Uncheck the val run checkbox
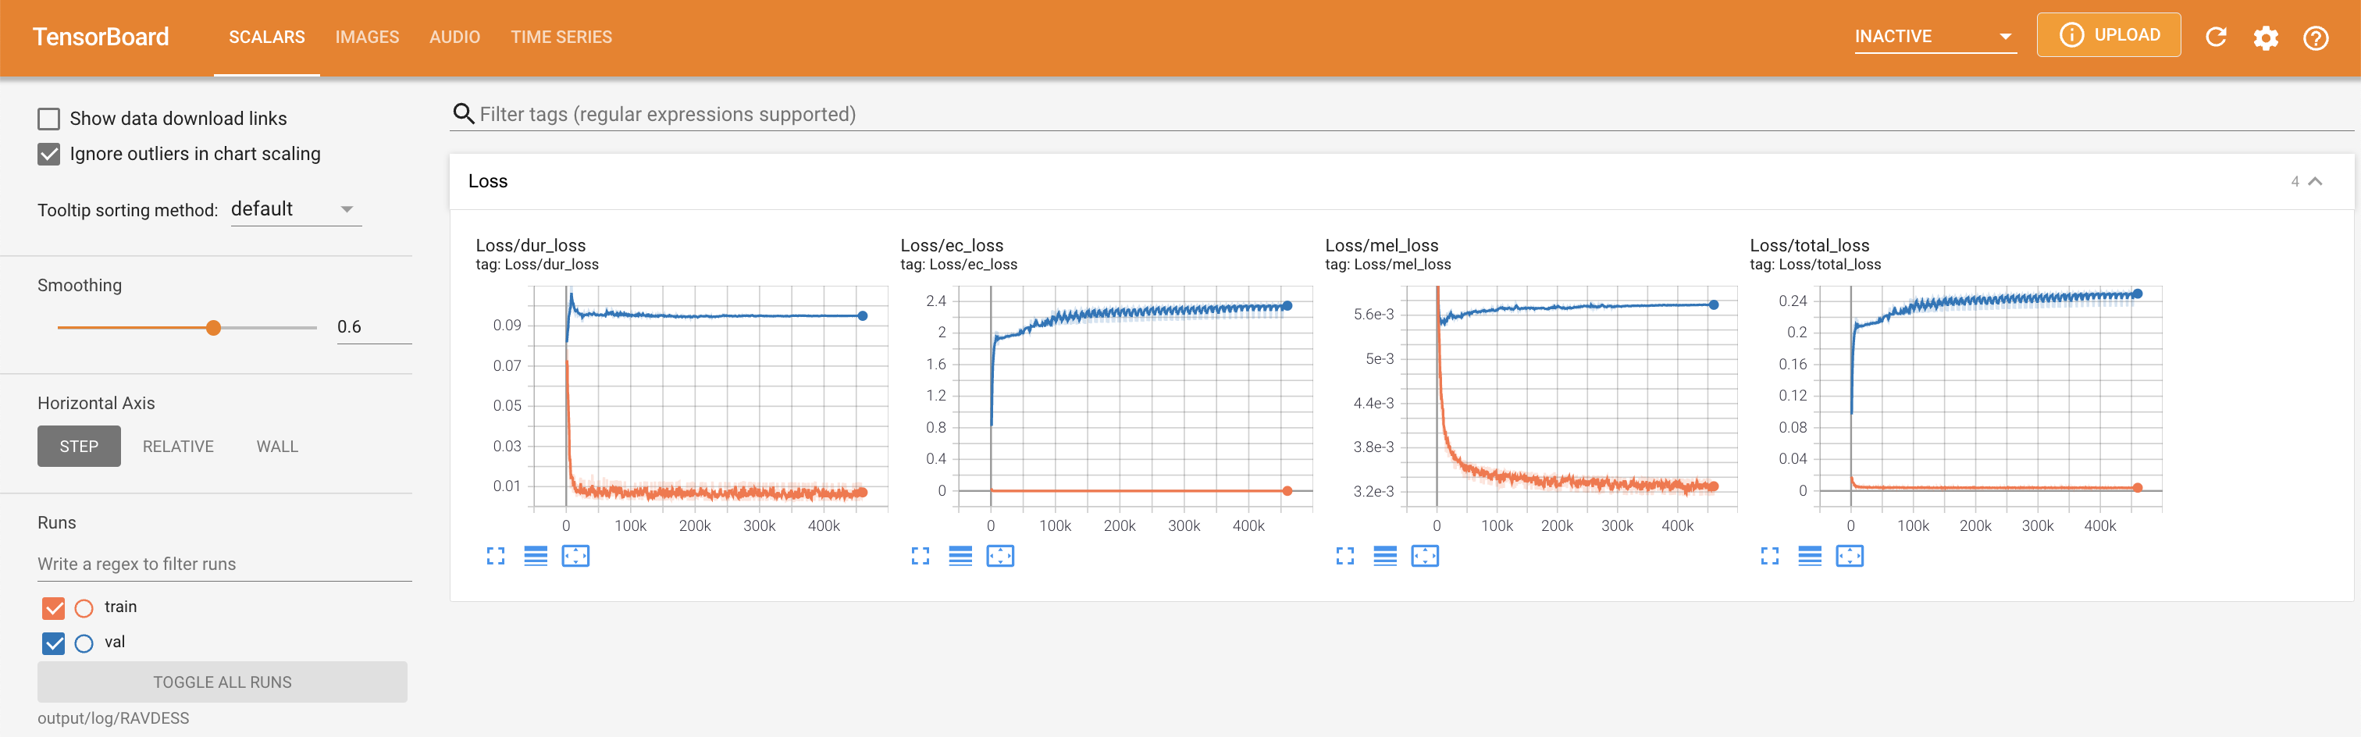Screen dimensions: 2361x737 53,643
